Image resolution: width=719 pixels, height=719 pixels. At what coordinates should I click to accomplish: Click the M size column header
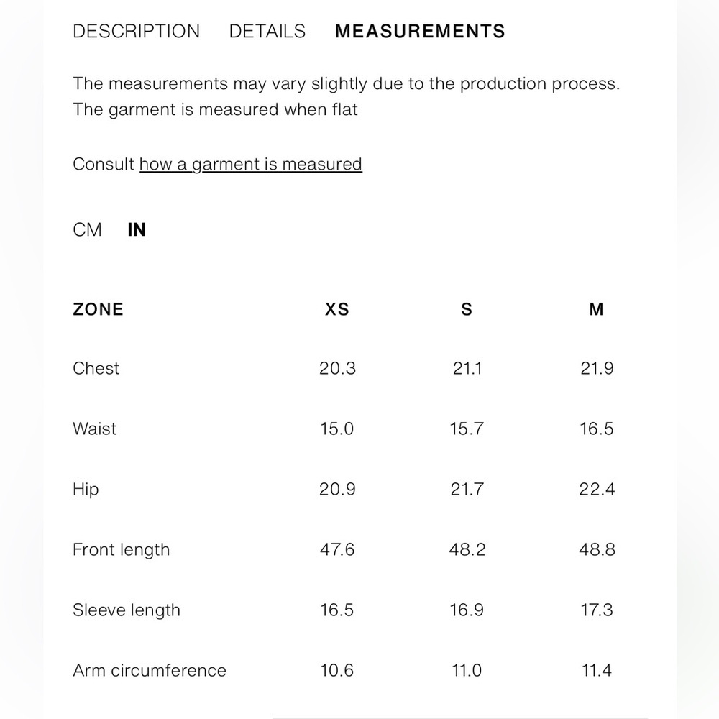(596, 309)
